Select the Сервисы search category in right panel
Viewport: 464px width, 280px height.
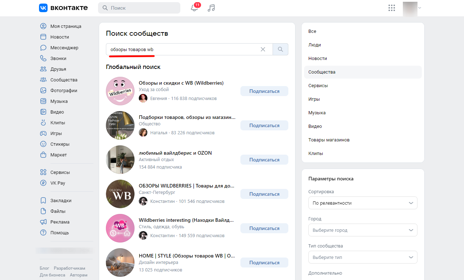click(x=363, y=86)
